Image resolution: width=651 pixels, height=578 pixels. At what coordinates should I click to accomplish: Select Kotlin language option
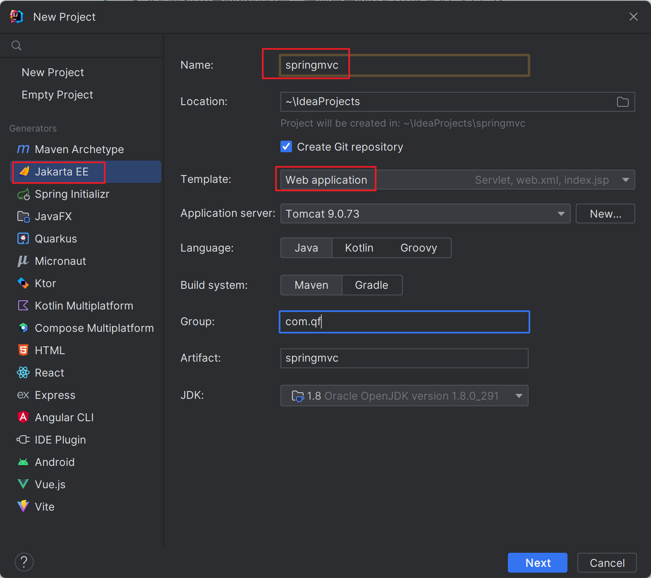coord(359,248)
